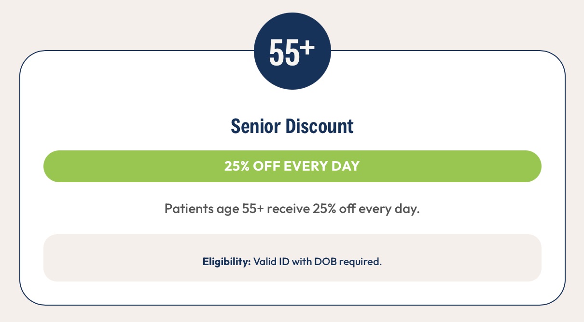Screen dimensions: 584x322
Task: Click the word DAY in the green banner
Action: coord(348,166)
